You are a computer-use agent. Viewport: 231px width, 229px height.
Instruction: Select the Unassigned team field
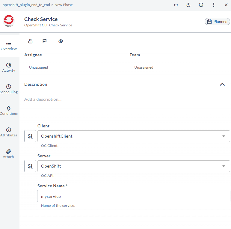144,67
